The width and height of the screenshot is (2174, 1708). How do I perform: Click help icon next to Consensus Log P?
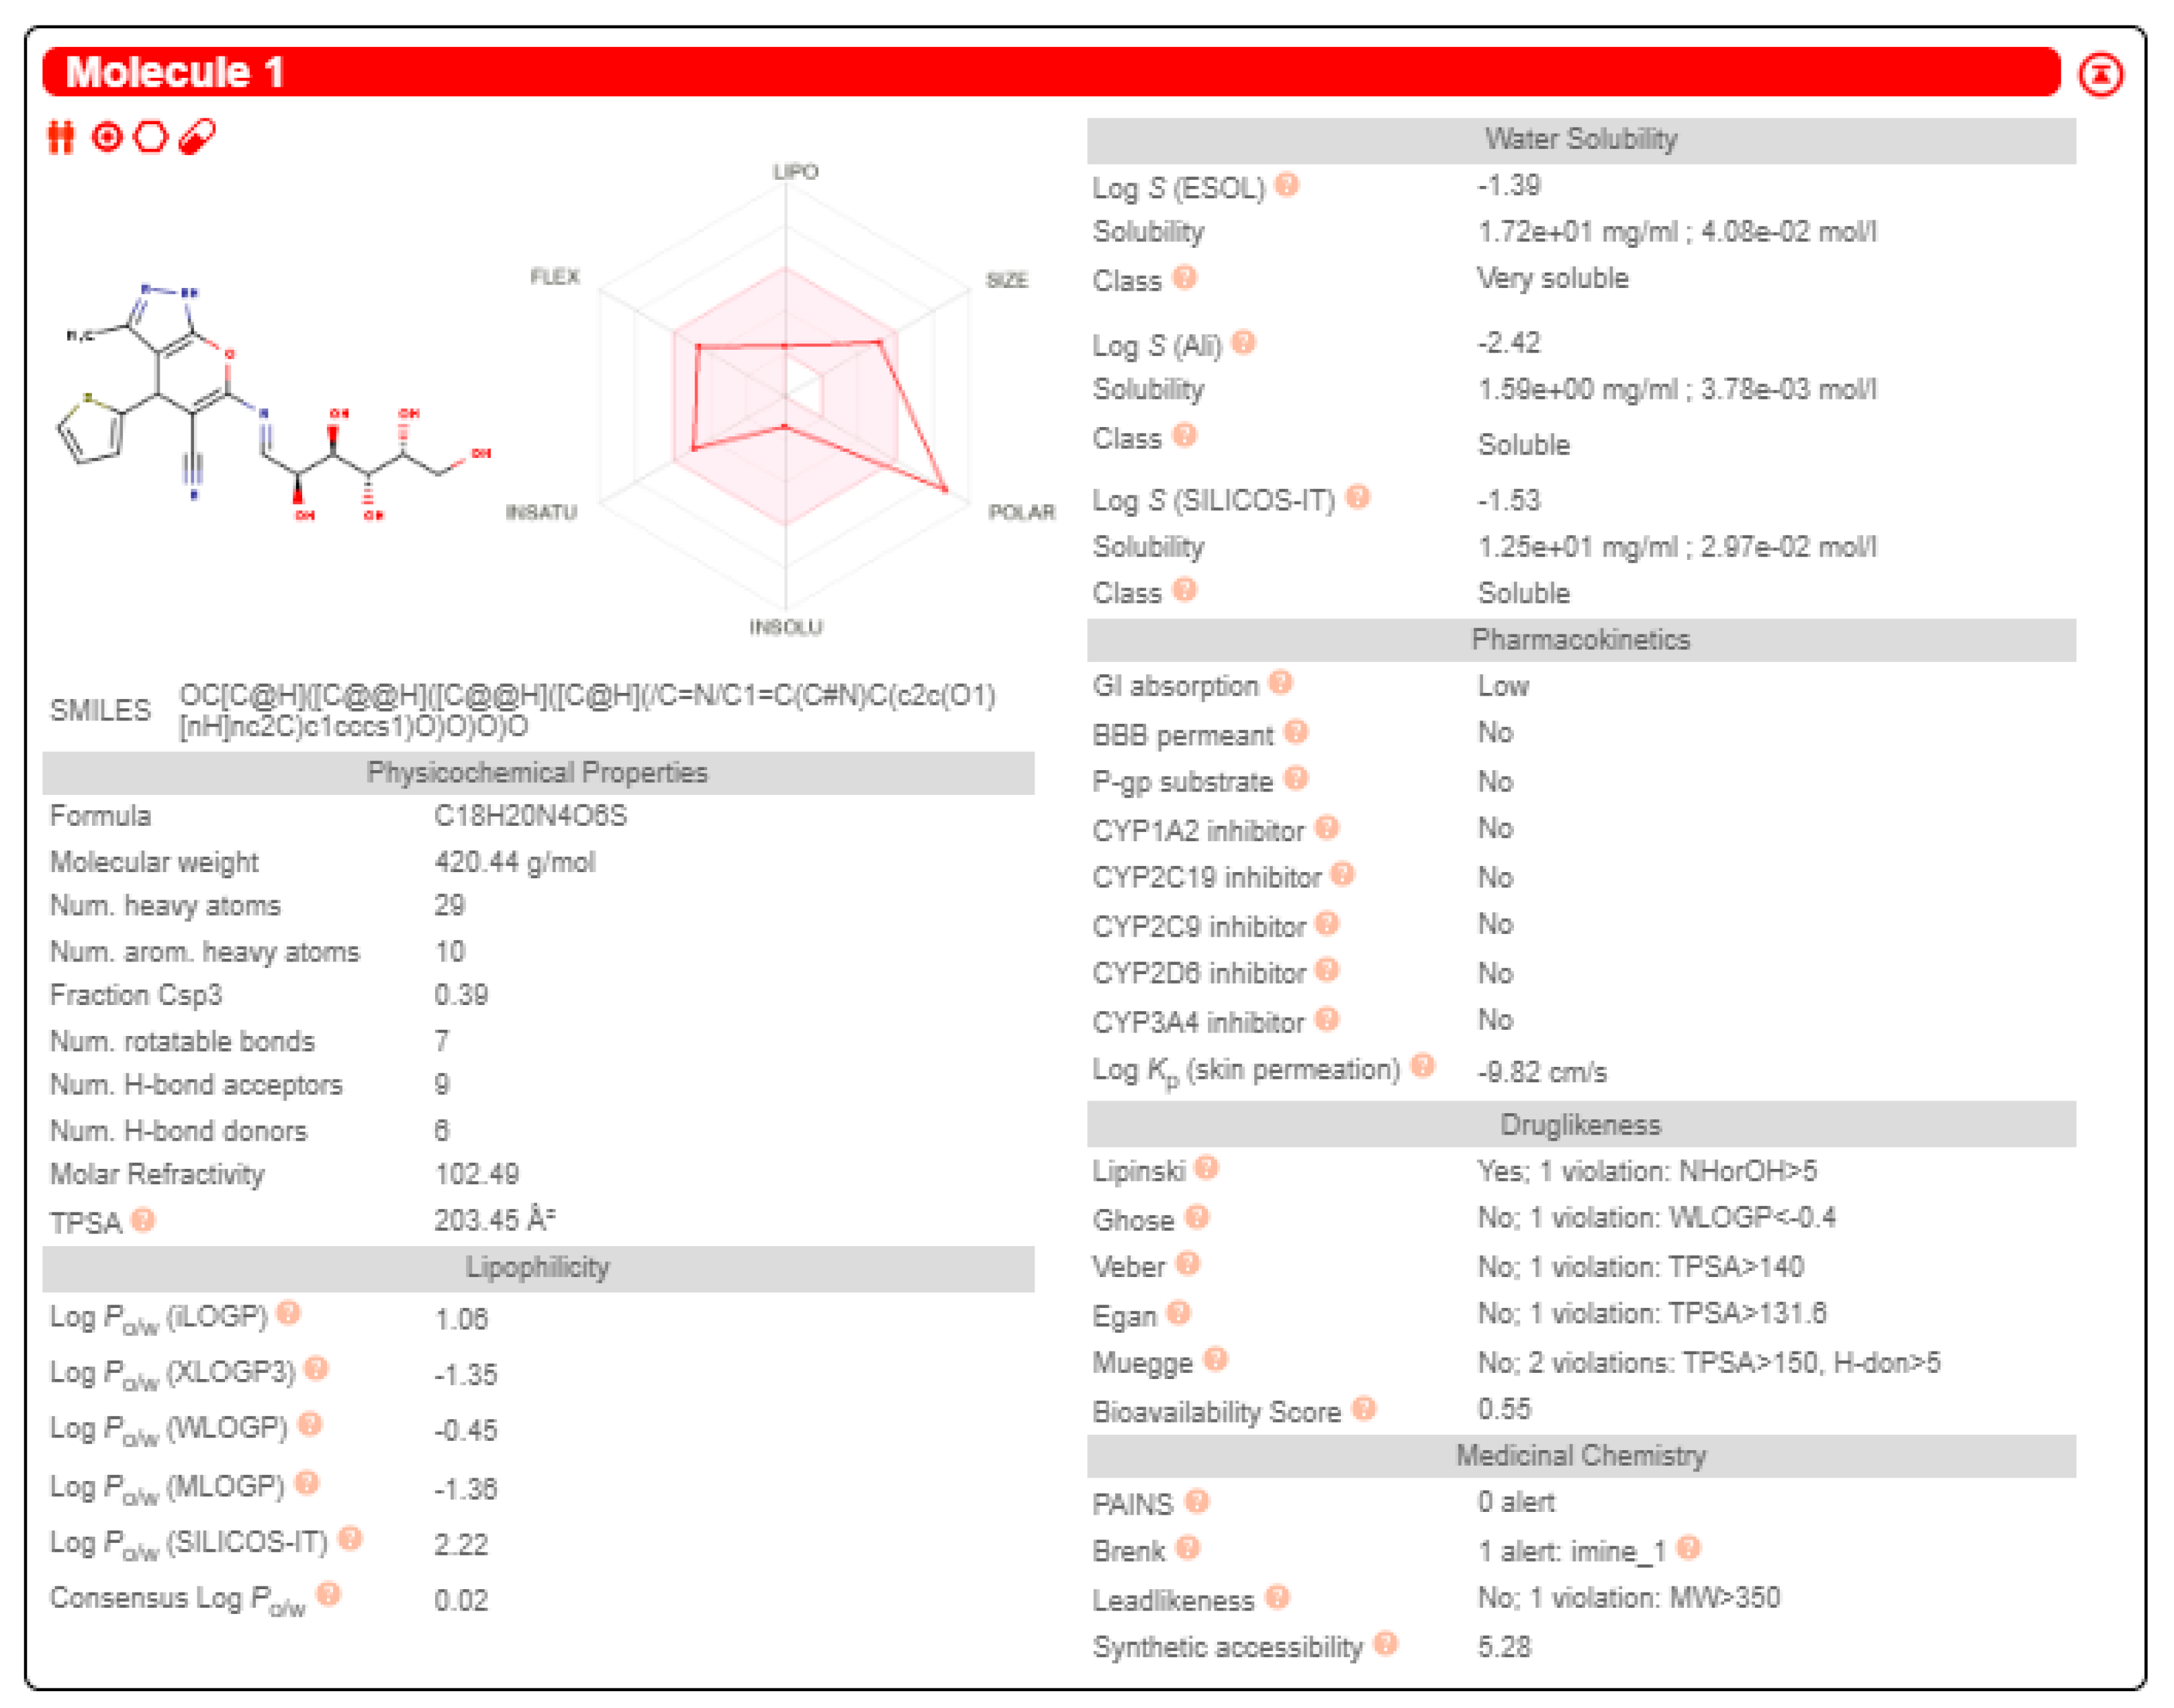point(329,1595)
